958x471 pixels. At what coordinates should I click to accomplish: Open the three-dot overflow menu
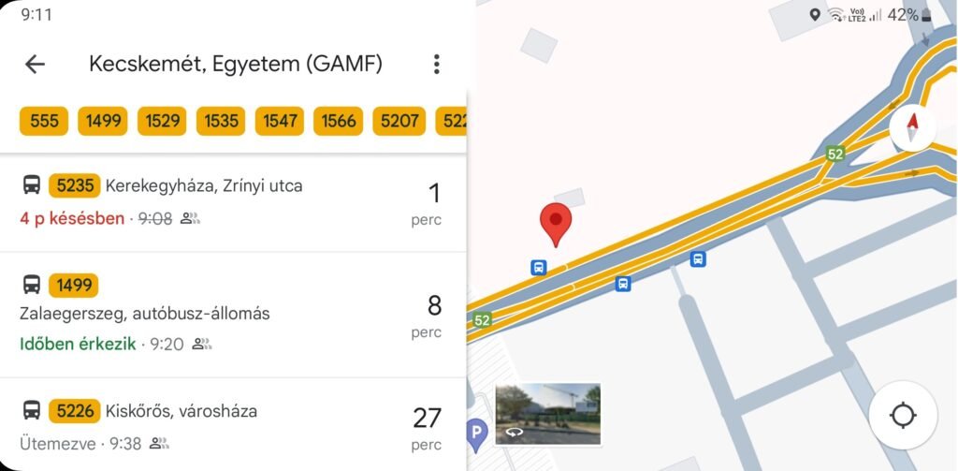point(436,65)
